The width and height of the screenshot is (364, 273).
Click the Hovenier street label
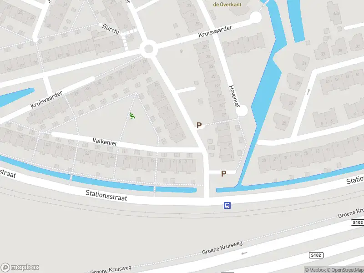tap(234, 96)
